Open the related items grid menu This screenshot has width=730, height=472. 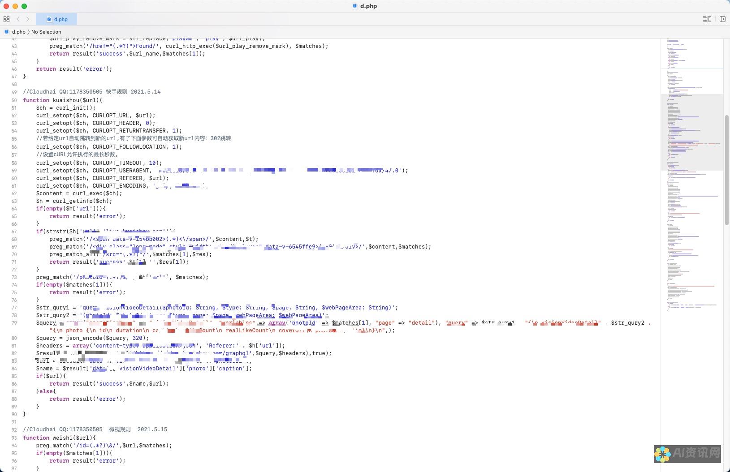tap(6, 19)
